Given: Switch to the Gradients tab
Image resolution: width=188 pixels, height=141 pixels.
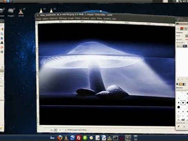Looking at the screenshot, I should (184, 84).
